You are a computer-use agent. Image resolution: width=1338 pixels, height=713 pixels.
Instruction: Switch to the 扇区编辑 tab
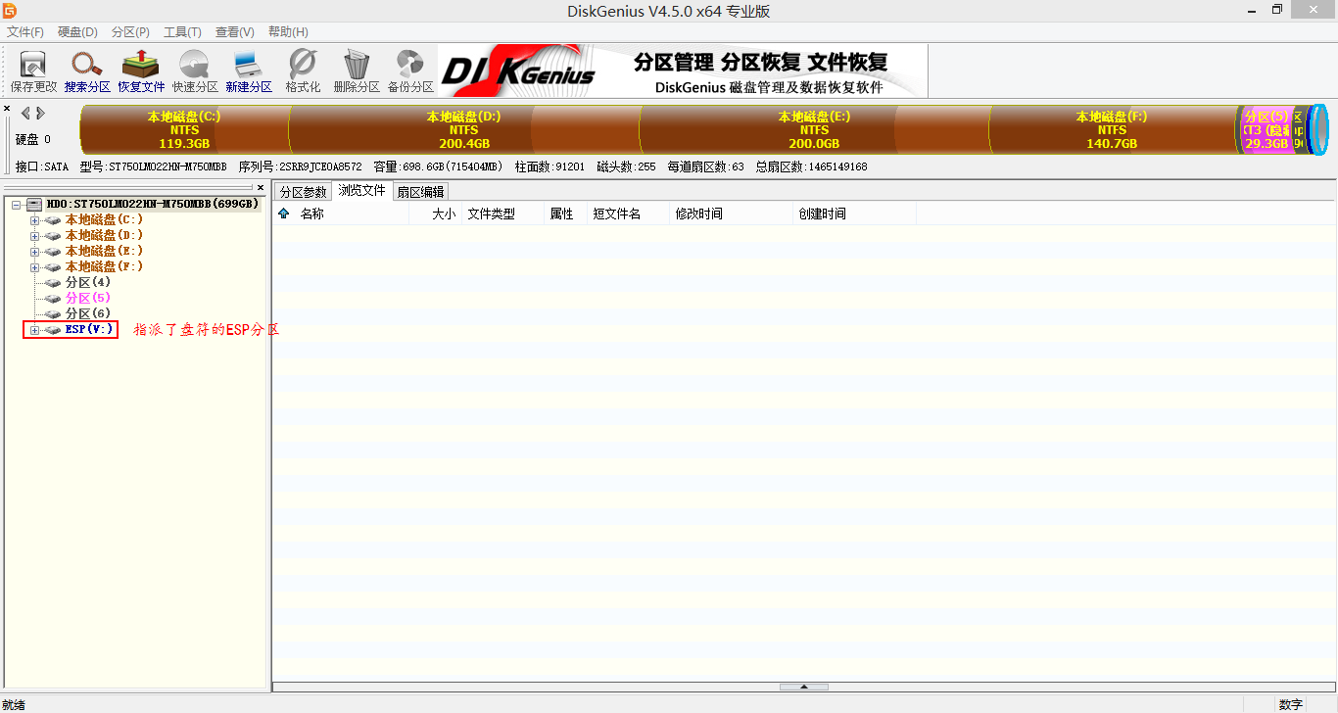pos(420,192)
